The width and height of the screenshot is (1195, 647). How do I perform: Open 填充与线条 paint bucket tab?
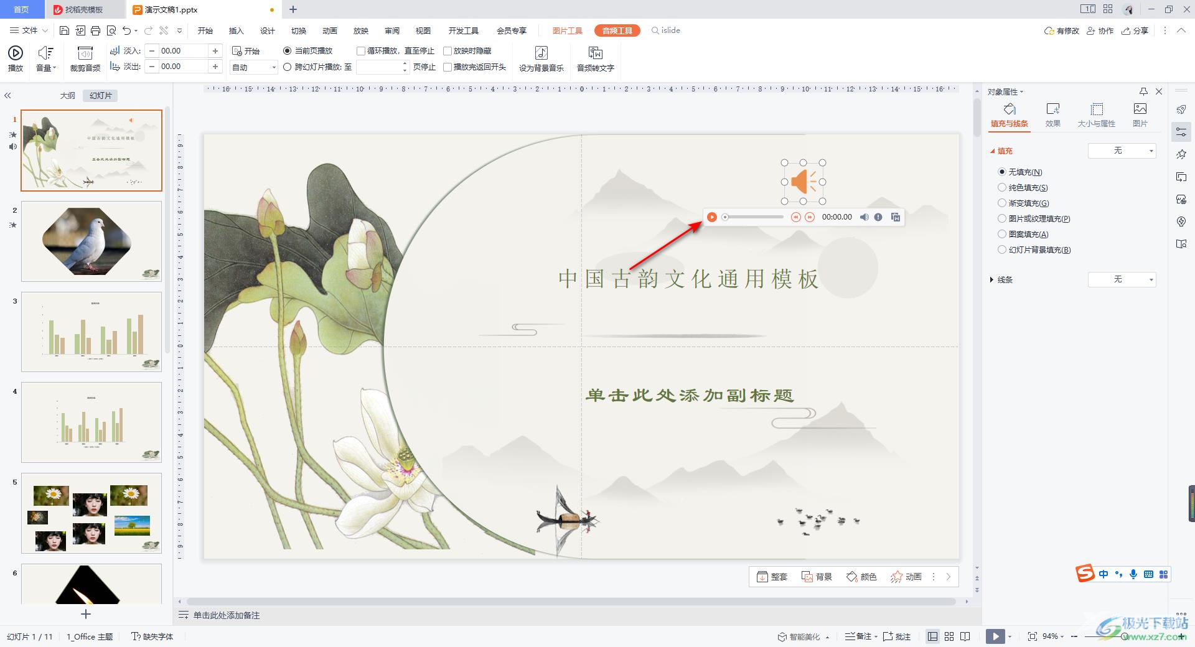point(1010,116)
